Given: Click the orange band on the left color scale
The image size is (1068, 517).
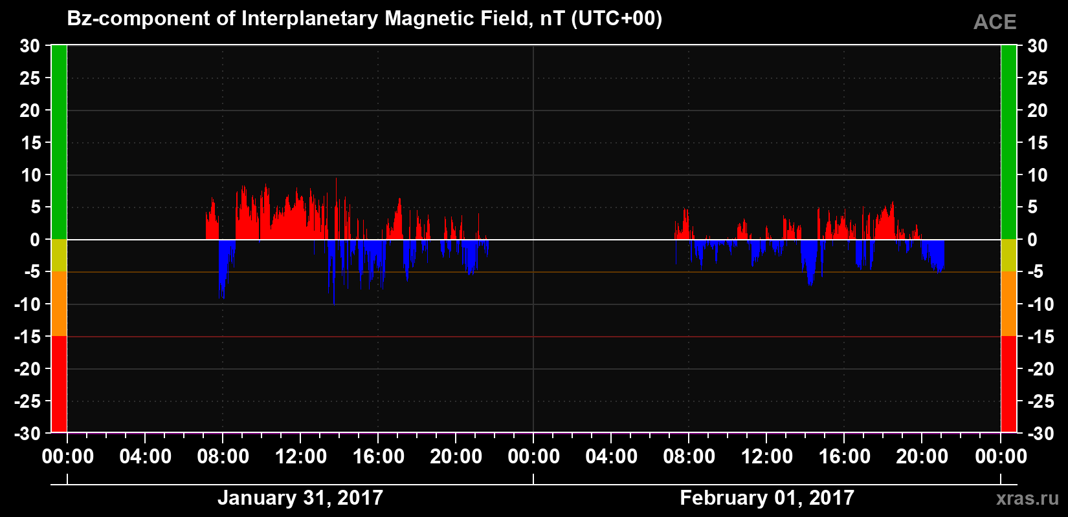Looking at the screenshot, I should 59,304.
